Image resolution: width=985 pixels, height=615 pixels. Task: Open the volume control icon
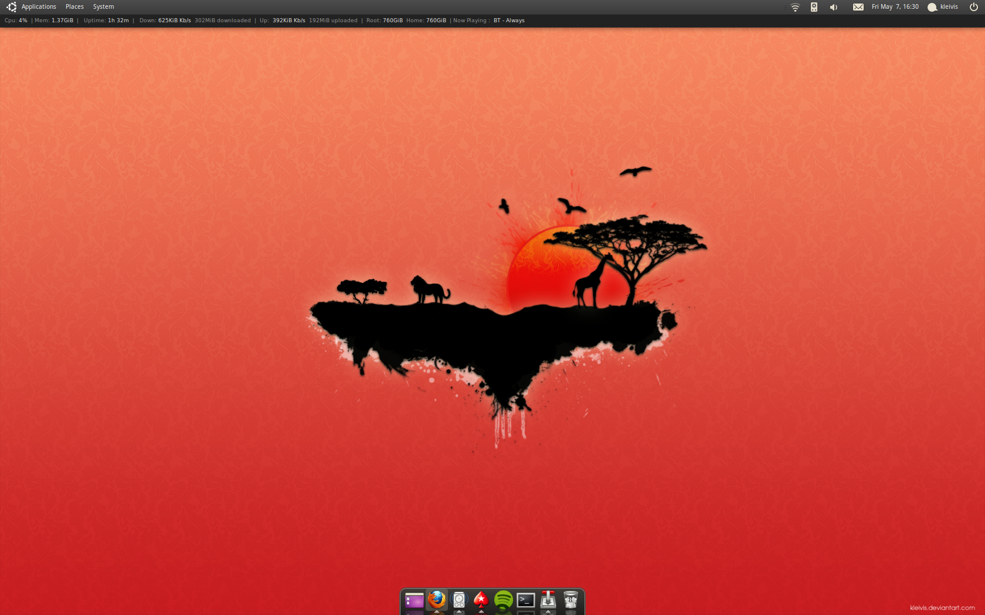[833, 7]
